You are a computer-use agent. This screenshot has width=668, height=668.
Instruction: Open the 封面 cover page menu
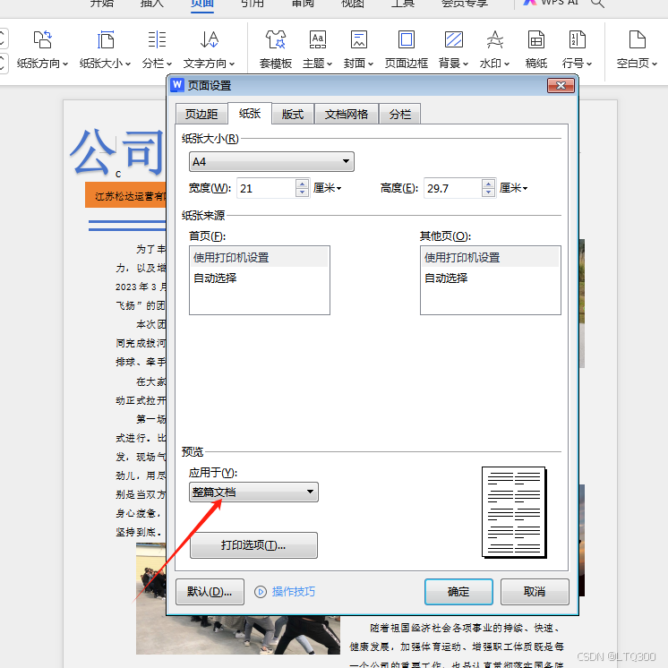tap(359, 49)
